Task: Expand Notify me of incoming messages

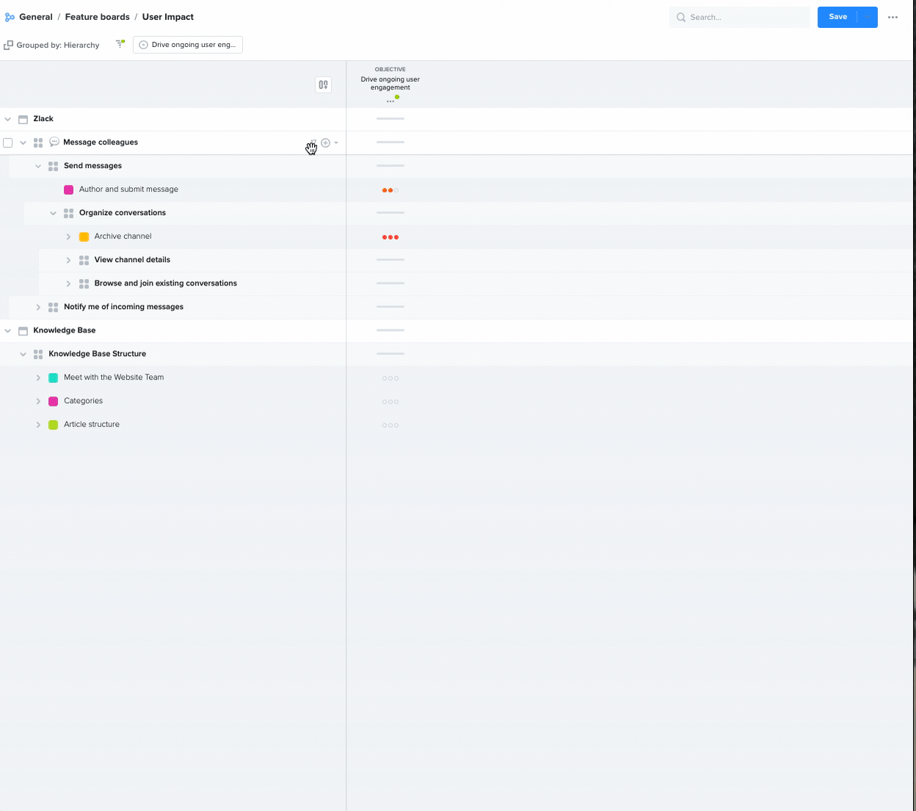Action: [38, 307]
